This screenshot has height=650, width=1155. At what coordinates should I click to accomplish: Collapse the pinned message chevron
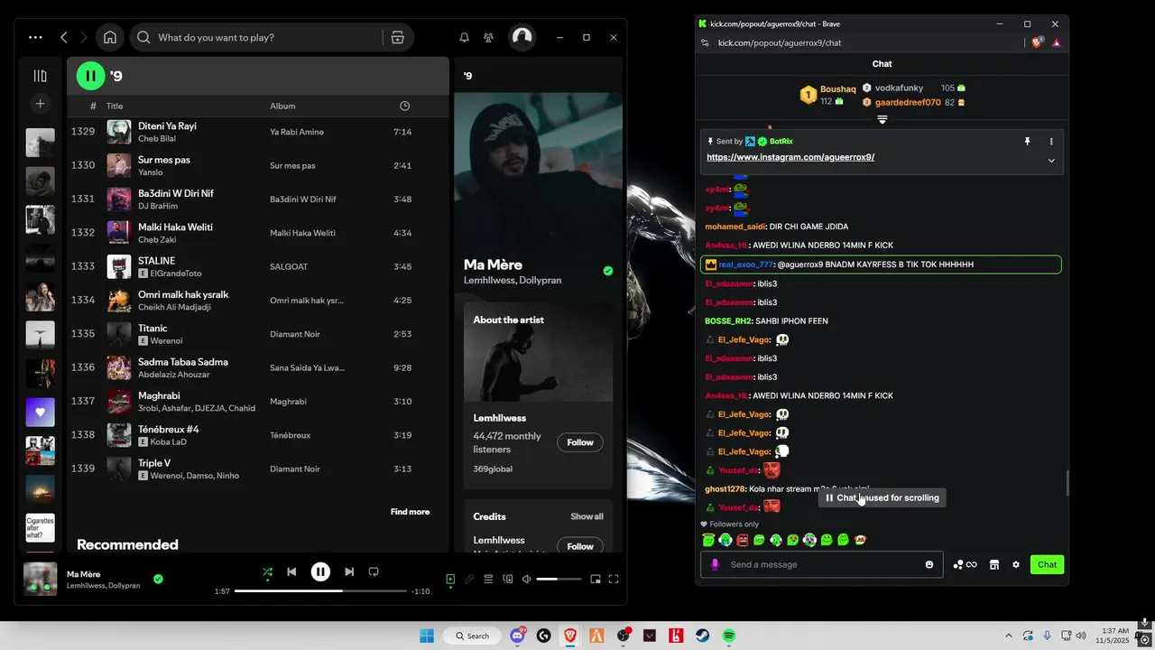(x=1051, y=161)
